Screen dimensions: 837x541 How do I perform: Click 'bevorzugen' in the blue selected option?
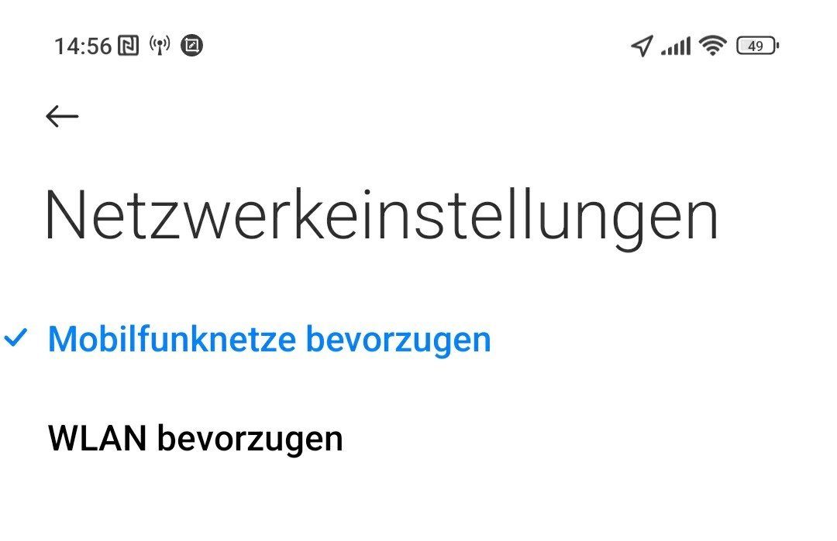398,340
